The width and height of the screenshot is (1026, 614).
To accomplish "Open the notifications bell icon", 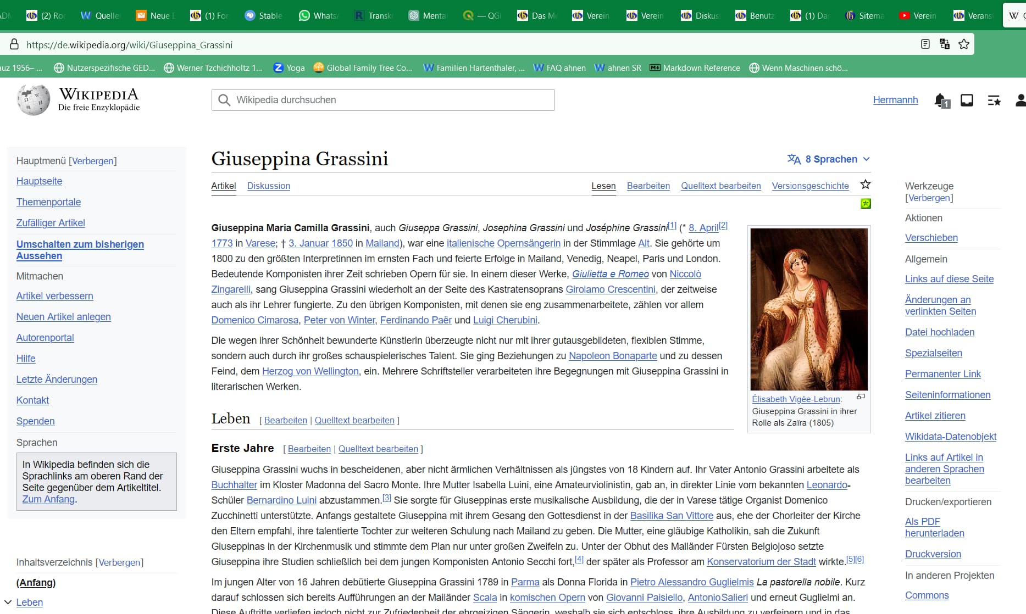I will pos(941,101).
